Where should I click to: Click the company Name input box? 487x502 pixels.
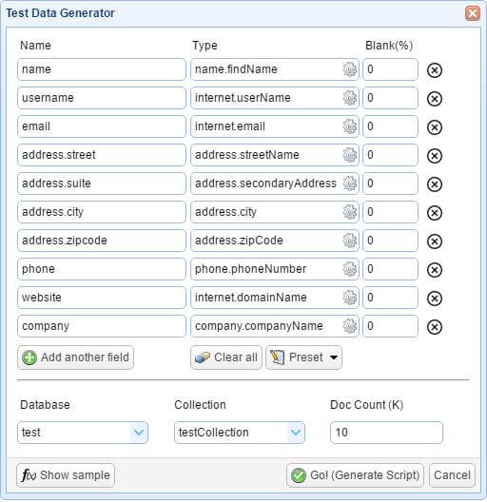(102, 326)
